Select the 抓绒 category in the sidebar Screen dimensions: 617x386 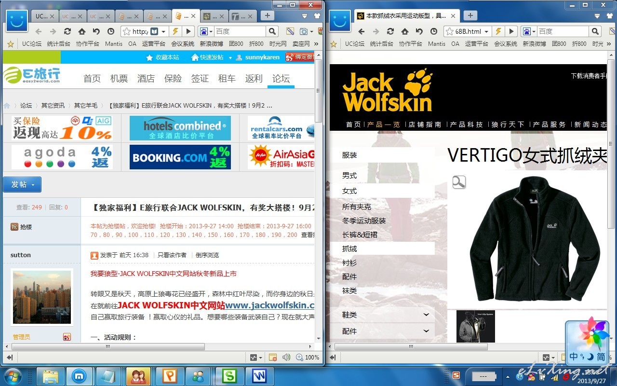tap(349, 249)
